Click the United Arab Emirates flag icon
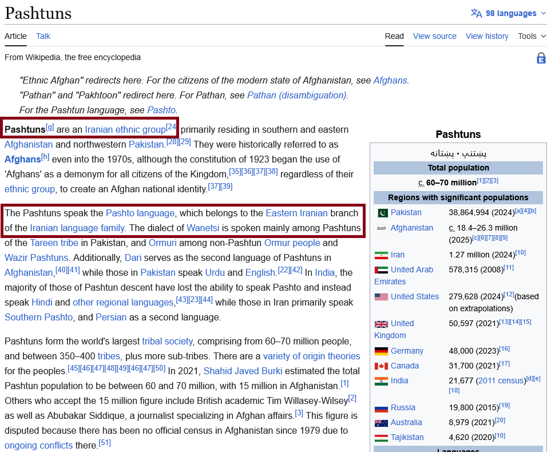Screen dimensions: 555x452 point(382,270)
